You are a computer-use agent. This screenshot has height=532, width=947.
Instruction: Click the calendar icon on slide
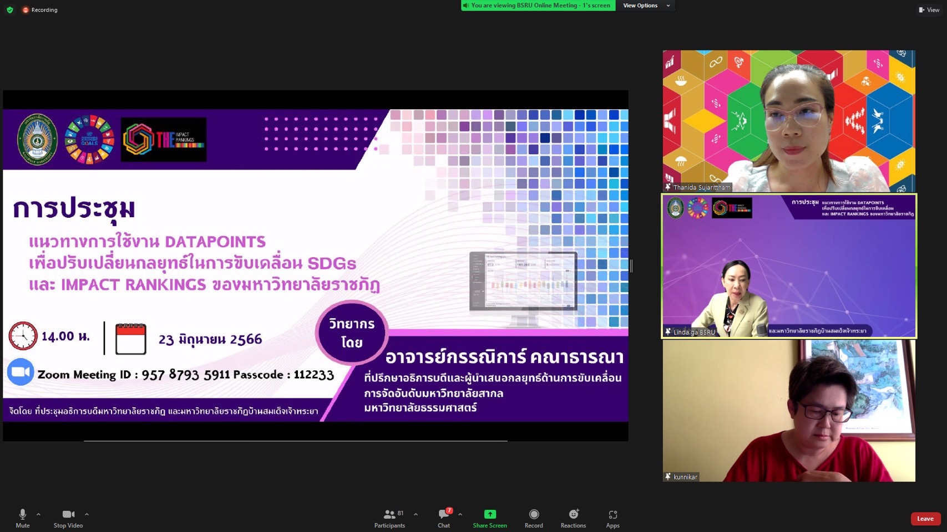(131, 339)
